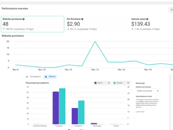Screen dimensions: 173x130
Task: Click the 182.4% vs previous 14 days text
Action: tap(20, 29)
